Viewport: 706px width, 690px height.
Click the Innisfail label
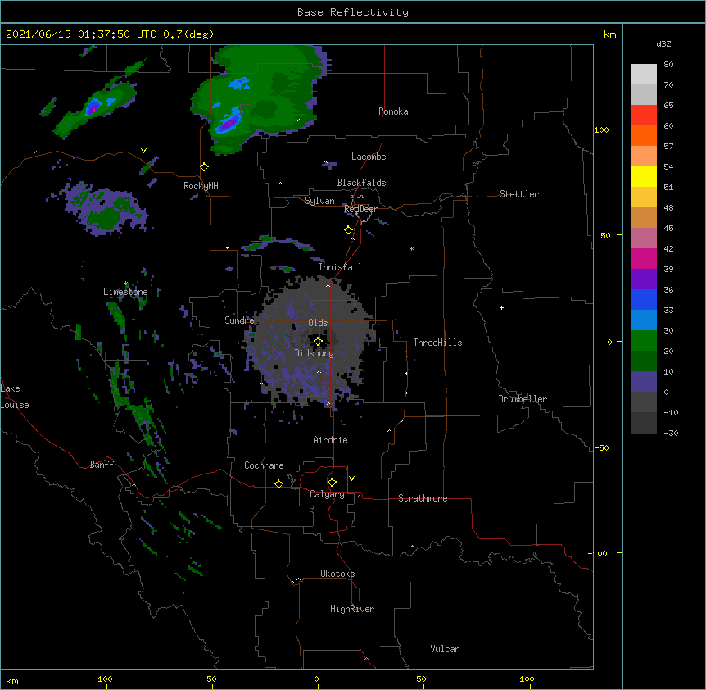[340, 267]
